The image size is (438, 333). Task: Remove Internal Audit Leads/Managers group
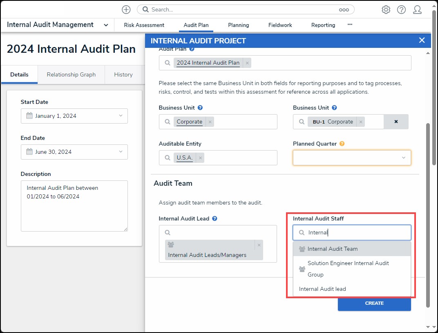point(259,245)
